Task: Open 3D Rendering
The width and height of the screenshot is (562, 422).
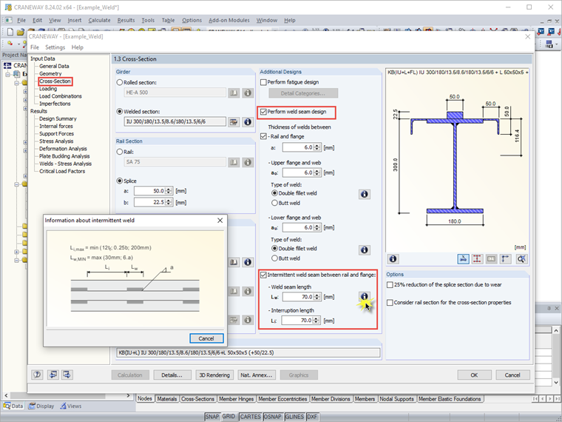Action: point(214,375)
